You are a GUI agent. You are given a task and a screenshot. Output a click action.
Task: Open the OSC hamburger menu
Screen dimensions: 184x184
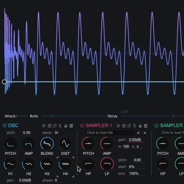[x=71, y=126]
